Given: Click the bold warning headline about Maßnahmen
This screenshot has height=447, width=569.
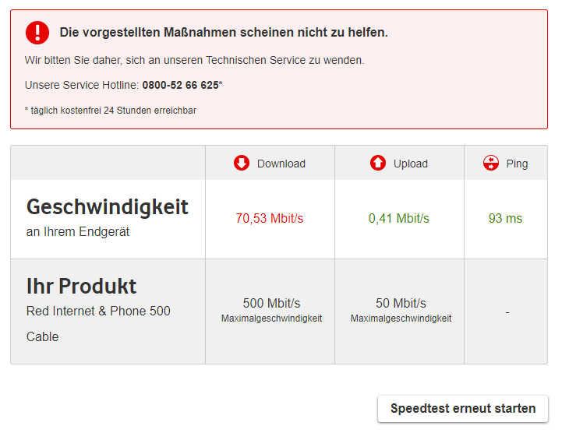Looking at the screenshot, I should pyautogui.click(x=224, y=33).
